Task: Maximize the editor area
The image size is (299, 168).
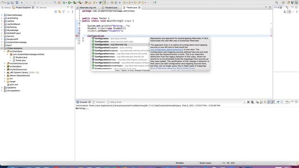Action: tap(270, 7)
